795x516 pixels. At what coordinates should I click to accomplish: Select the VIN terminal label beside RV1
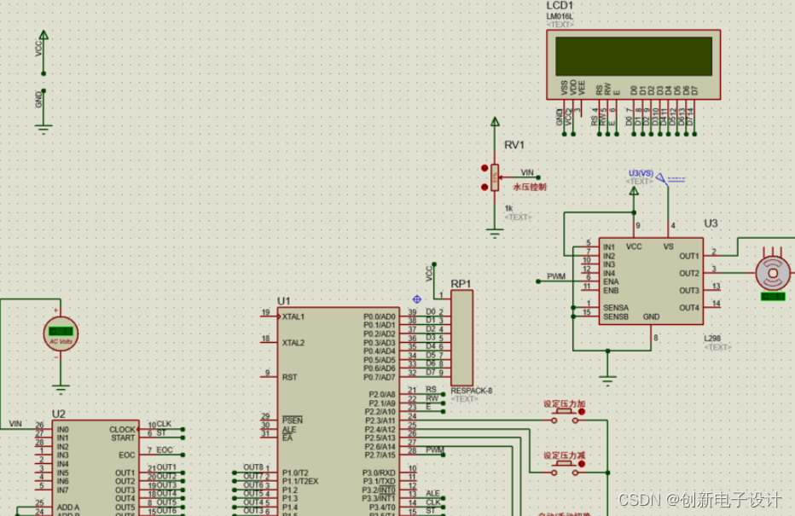click(527, 172)
